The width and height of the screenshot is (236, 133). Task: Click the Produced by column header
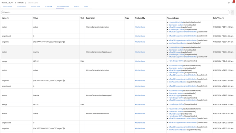140,18
